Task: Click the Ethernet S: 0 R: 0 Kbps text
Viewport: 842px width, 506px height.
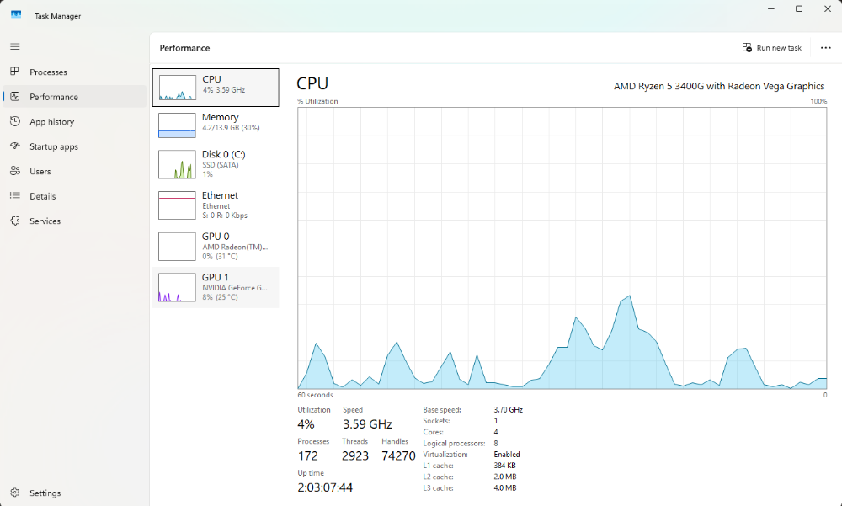Action: point(225,216)
